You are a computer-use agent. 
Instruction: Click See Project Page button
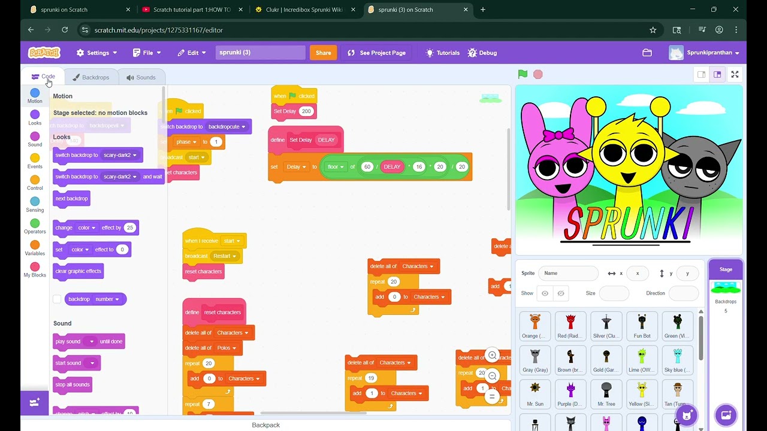[377, 53]
